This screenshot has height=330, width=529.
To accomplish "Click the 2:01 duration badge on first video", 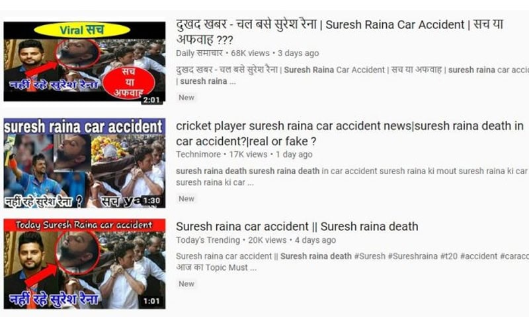I will pyautogui.click(x=151, y=100).
